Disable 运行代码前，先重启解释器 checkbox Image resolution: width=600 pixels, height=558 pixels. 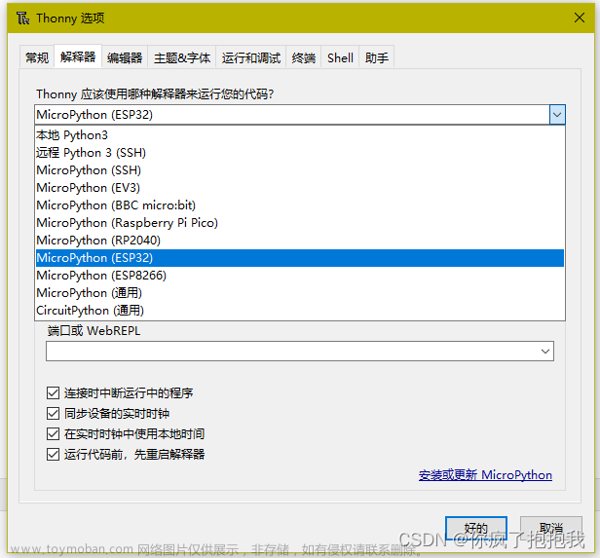[x=53, y=455]
